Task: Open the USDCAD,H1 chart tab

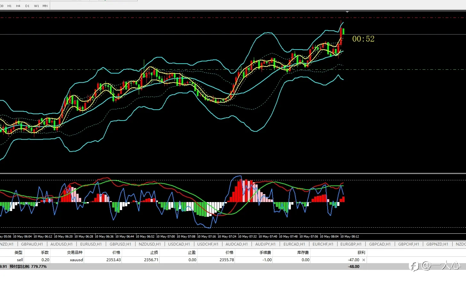Action: [x=179, y=244]
